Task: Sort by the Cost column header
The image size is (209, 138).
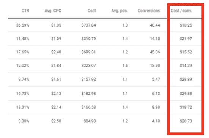Action: [x=91, y=11]
